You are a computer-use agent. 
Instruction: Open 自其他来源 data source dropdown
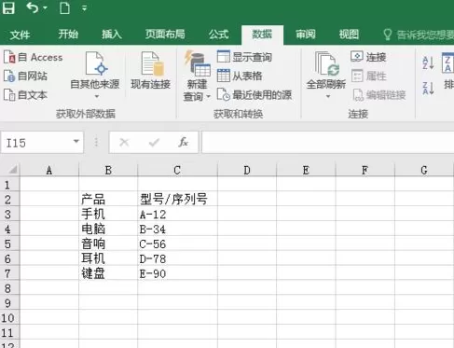(95, 76)
